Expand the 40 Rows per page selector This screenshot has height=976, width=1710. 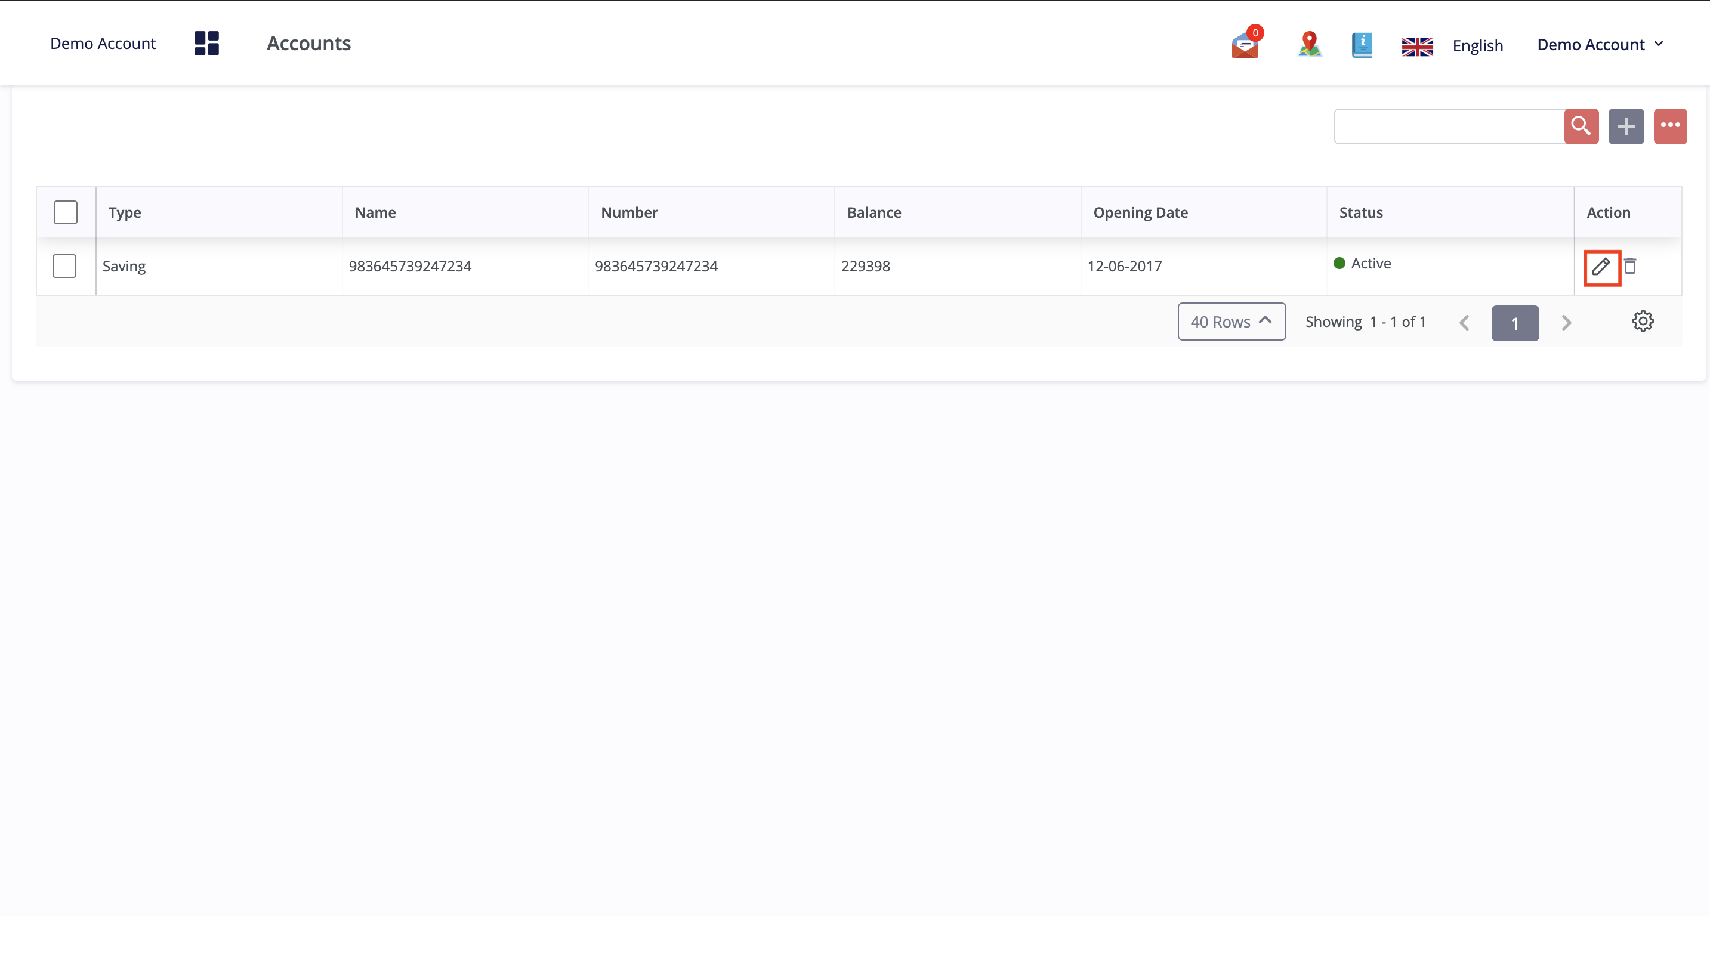point(1231,320)
